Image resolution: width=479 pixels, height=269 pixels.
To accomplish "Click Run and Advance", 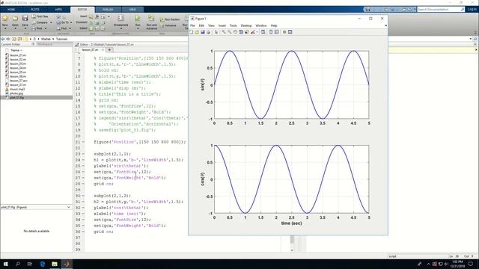I will (x=151, y=22).
